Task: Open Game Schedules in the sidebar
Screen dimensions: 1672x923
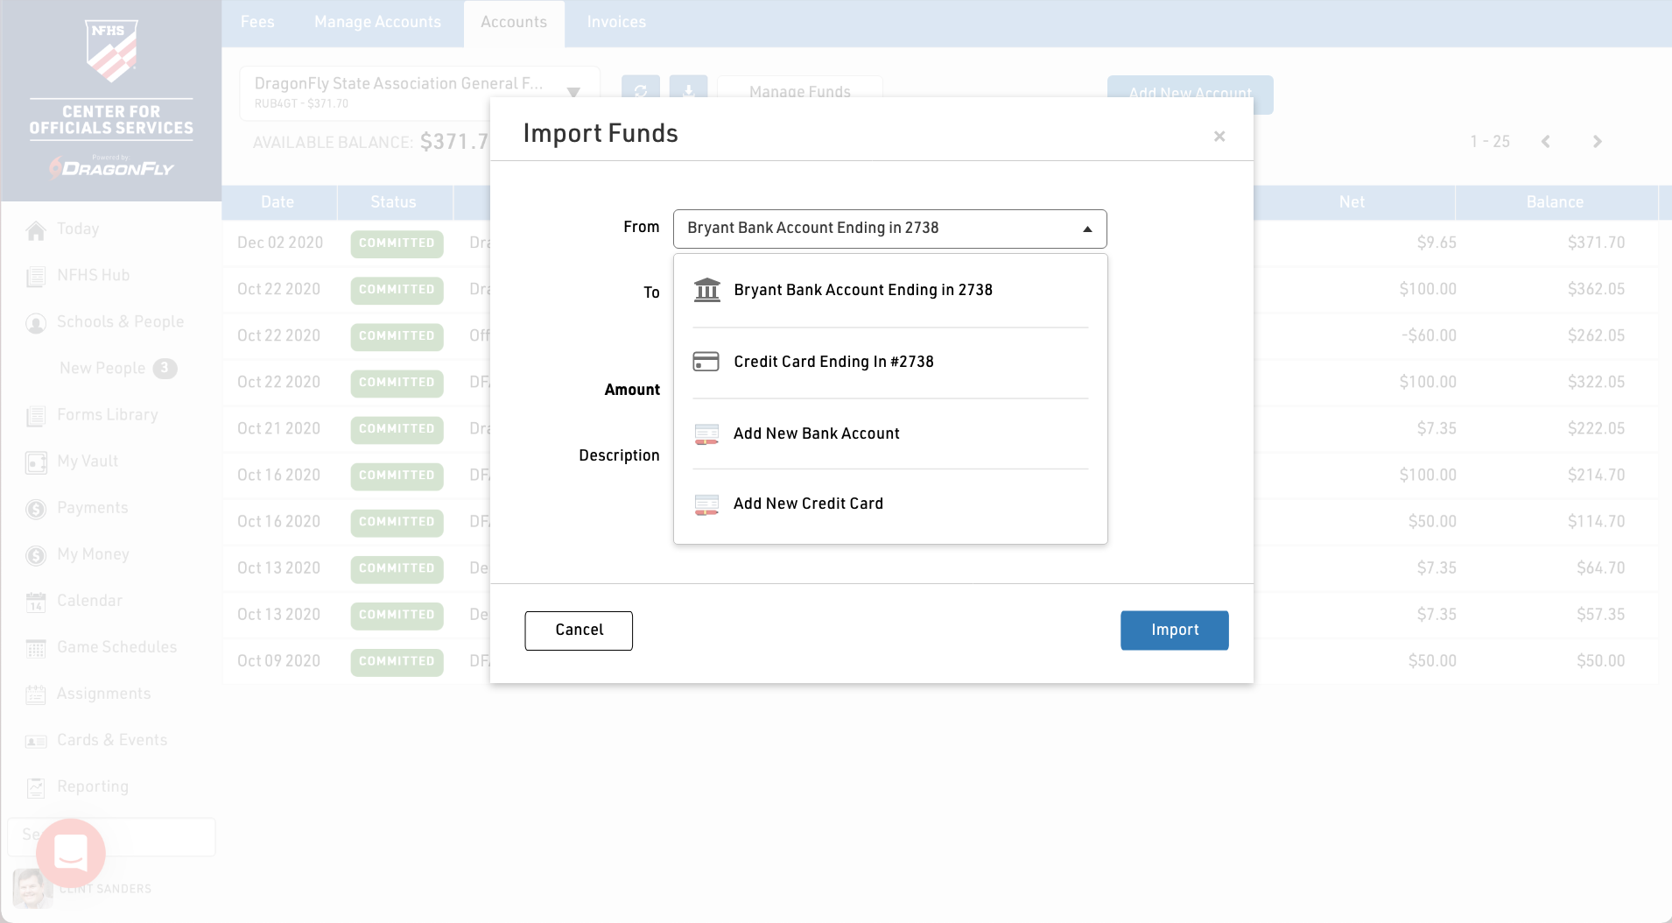Action: click(x=116, y=647)
